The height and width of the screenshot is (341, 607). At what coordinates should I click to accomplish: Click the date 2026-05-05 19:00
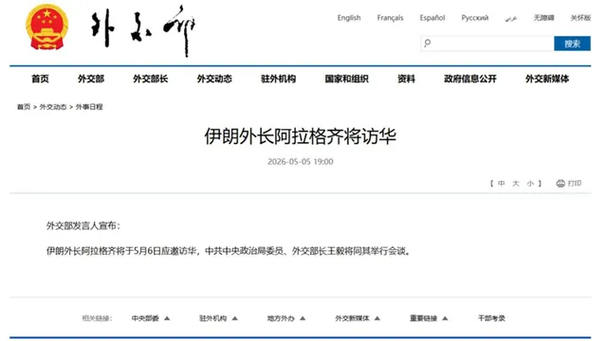tap(301, 162)
